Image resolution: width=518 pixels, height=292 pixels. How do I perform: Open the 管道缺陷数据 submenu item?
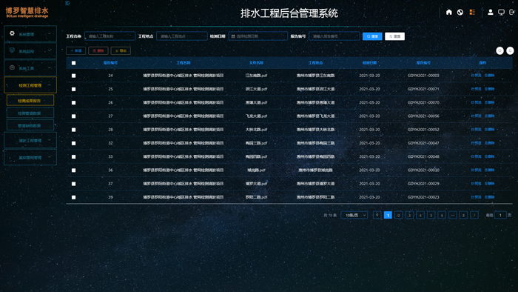tap(30, 125)
